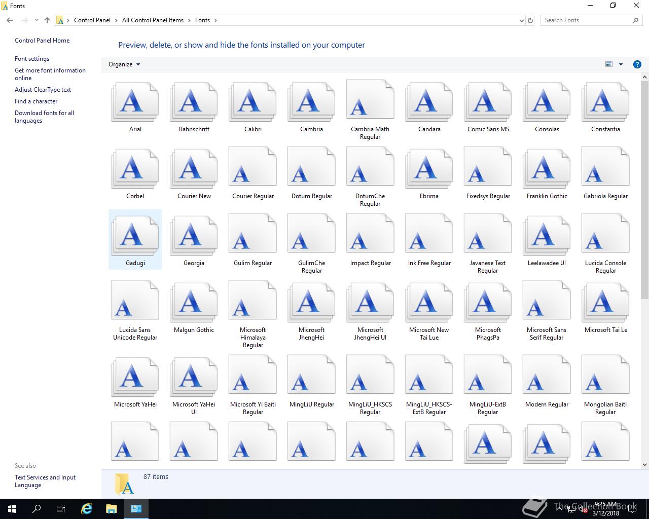
Task: Select the Cambria font icon
Action: [311, 103]
